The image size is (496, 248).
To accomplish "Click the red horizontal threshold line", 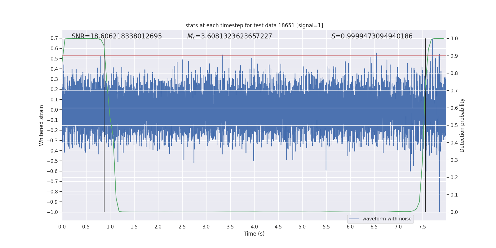I will (254, 56).
